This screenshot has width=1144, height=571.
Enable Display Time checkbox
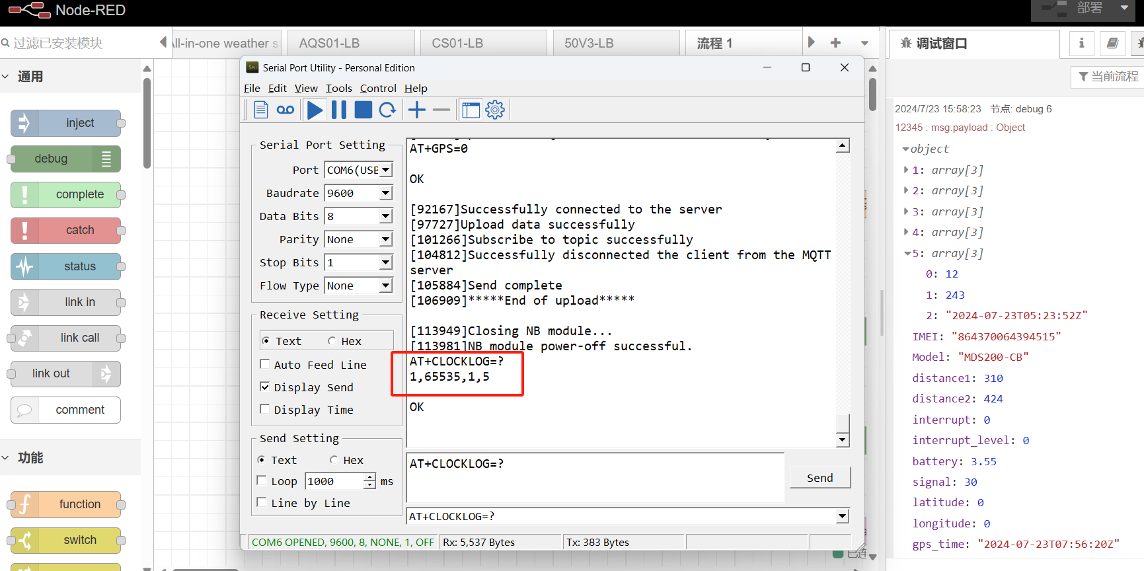pyautogui.click(x=265, y=409)
